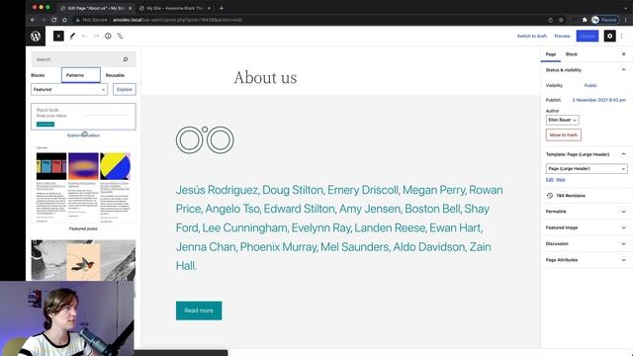Viewport: 633px width, 356px height.
Task: Click the About us page title
Action: tap(265, 77)
